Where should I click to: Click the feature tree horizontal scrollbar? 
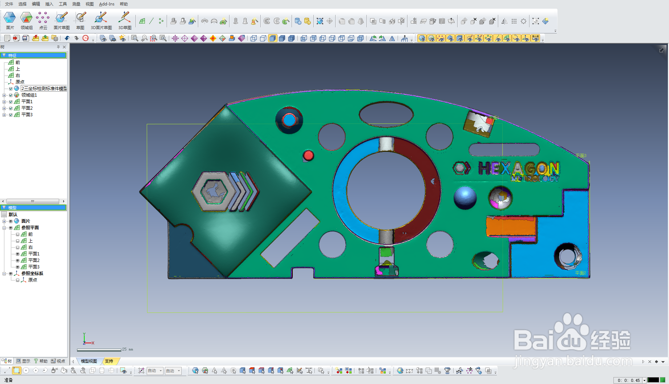pos(33,201)
